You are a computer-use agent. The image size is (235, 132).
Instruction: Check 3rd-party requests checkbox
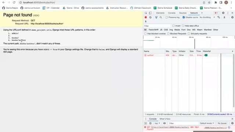(x=189, y=34)
